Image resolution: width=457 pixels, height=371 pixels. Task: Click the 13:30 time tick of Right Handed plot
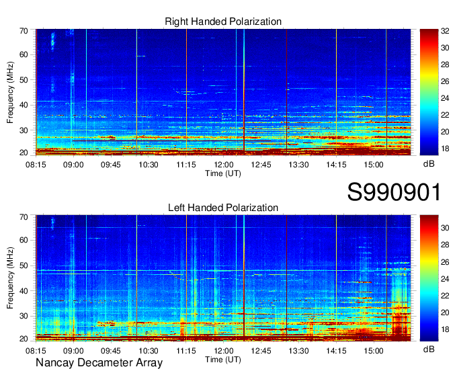pos(299,165)
